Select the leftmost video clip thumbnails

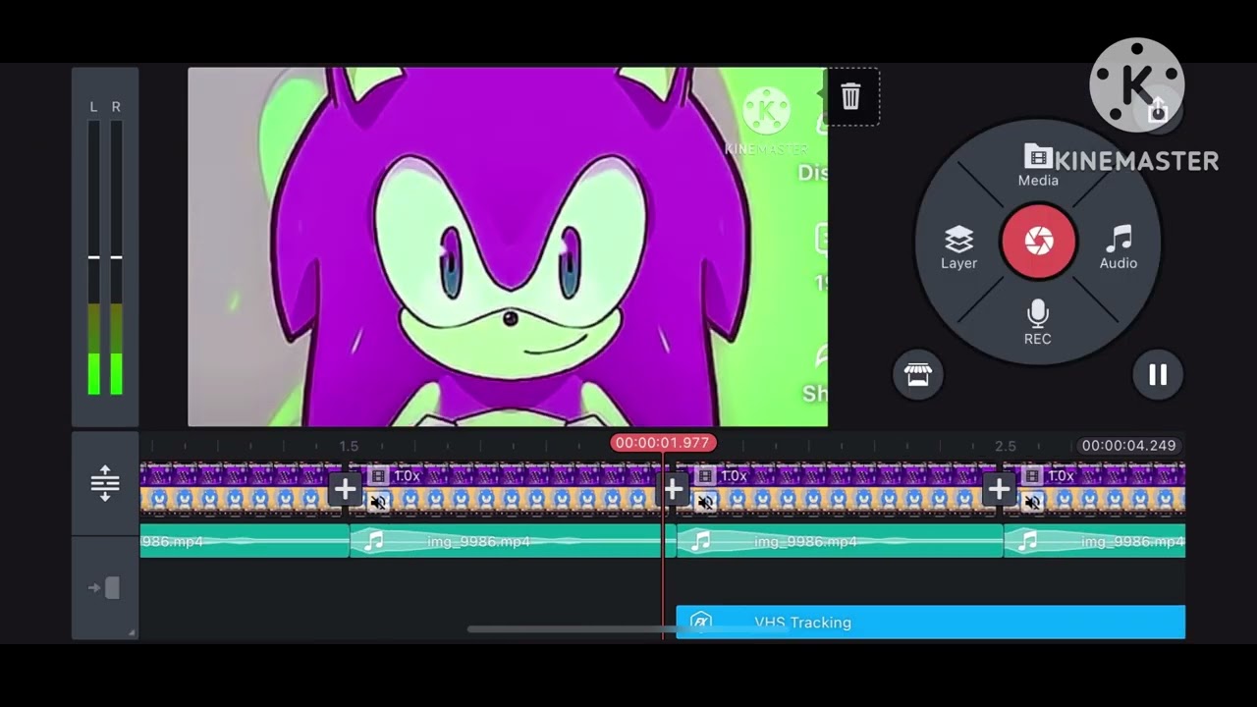[x=235, y=488]
